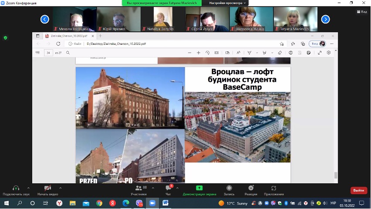This screenshot has height=209, width=371.
Task: Switch layout with the View button
Action: (362, 12)
